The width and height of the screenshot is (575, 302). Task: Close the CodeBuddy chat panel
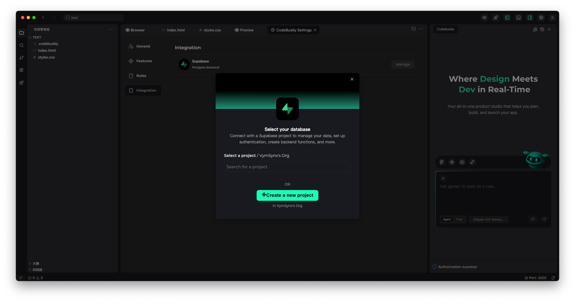pyautogui.click(x=549, y=29)
